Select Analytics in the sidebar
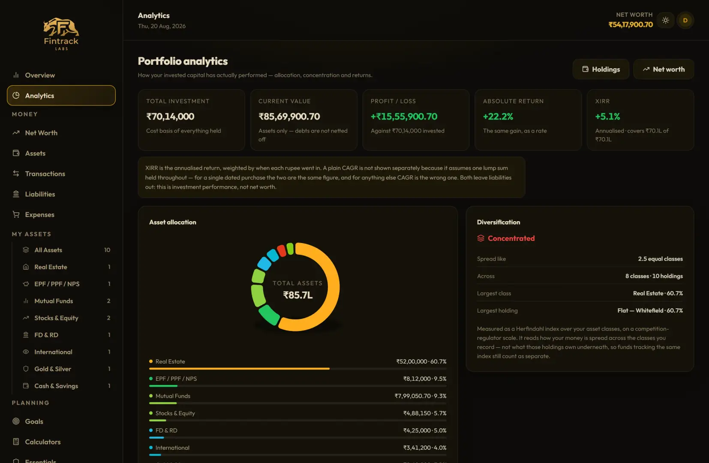The height and width of the screenshot is (463, 709). click(x=61, y=96)
